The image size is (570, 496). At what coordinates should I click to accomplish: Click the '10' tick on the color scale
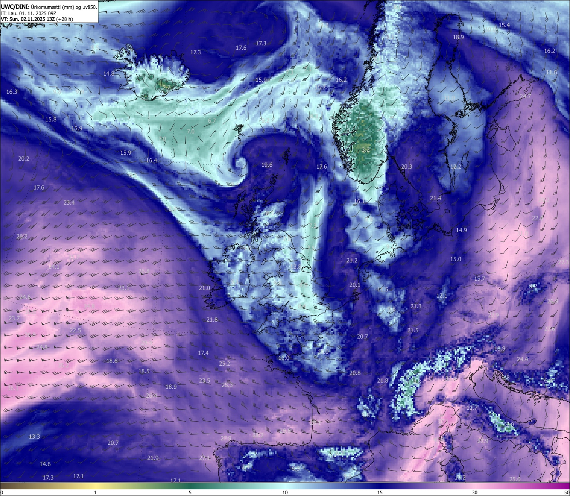[x=285, y=493]
